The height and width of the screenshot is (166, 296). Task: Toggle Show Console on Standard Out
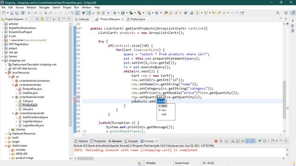pyautogui.click(x=248, y=141)
